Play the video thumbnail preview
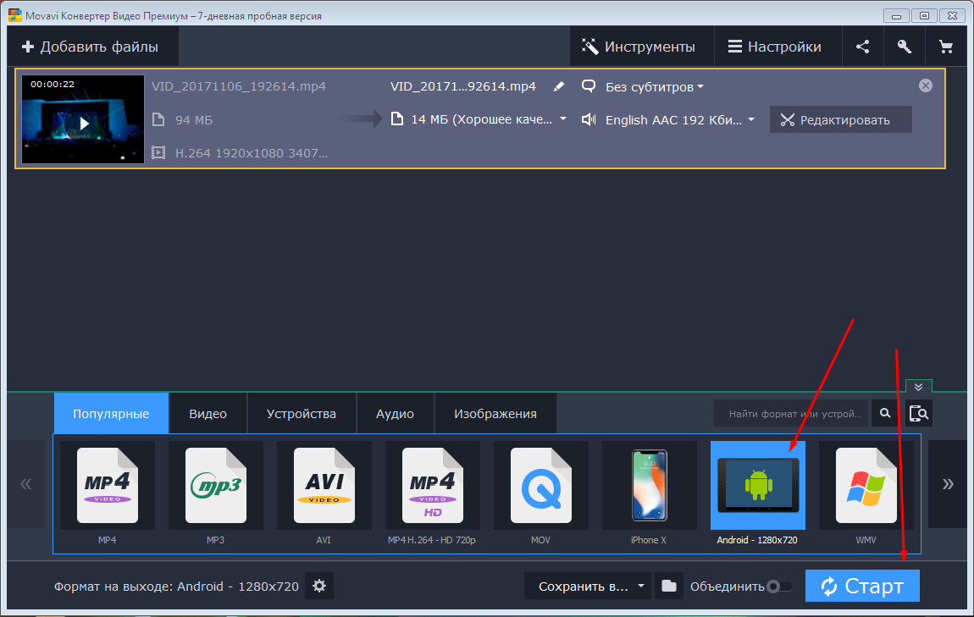The image size is (974, 617). click(x=83, y=123)
